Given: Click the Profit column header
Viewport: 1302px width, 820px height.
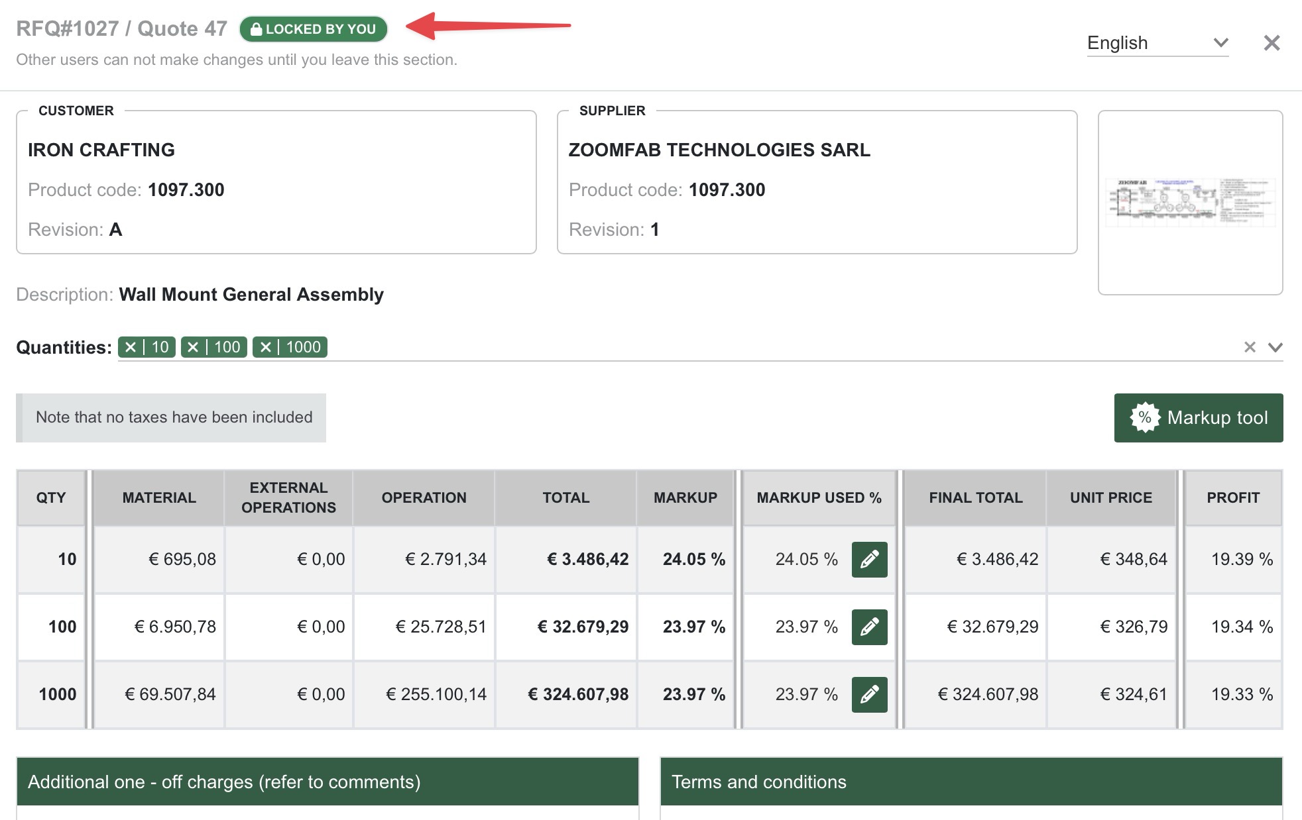Looking at the screenshot, I should 1232,497.
